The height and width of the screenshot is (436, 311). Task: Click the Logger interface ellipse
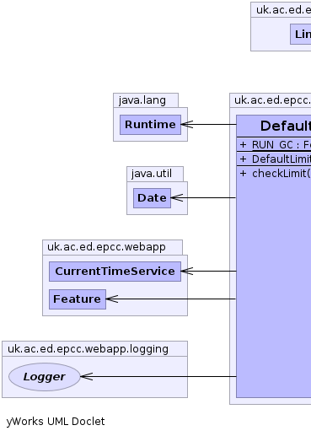(x=45, y=377)
